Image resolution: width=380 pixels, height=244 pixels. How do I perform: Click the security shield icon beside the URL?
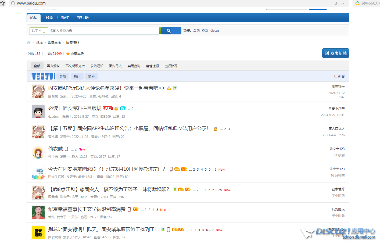click(x=13, y=3)
